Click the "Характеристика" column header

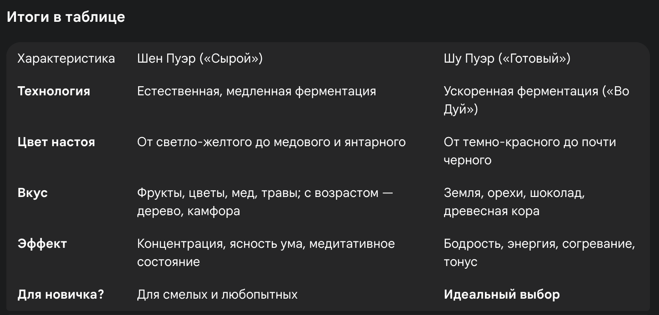tap(66, 59)
